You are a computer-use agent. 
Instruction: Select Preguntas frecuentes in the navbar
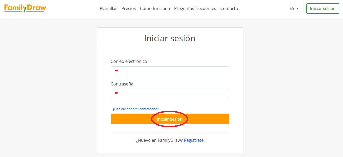point(195,8)
